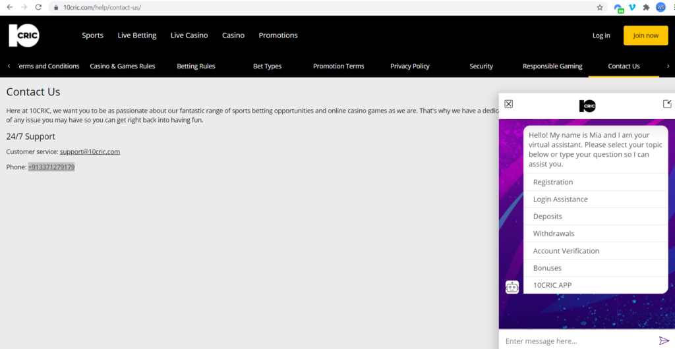Open Casino in the main navigation
The width and height of the screenshot is (675, 349).
[233, 36]
